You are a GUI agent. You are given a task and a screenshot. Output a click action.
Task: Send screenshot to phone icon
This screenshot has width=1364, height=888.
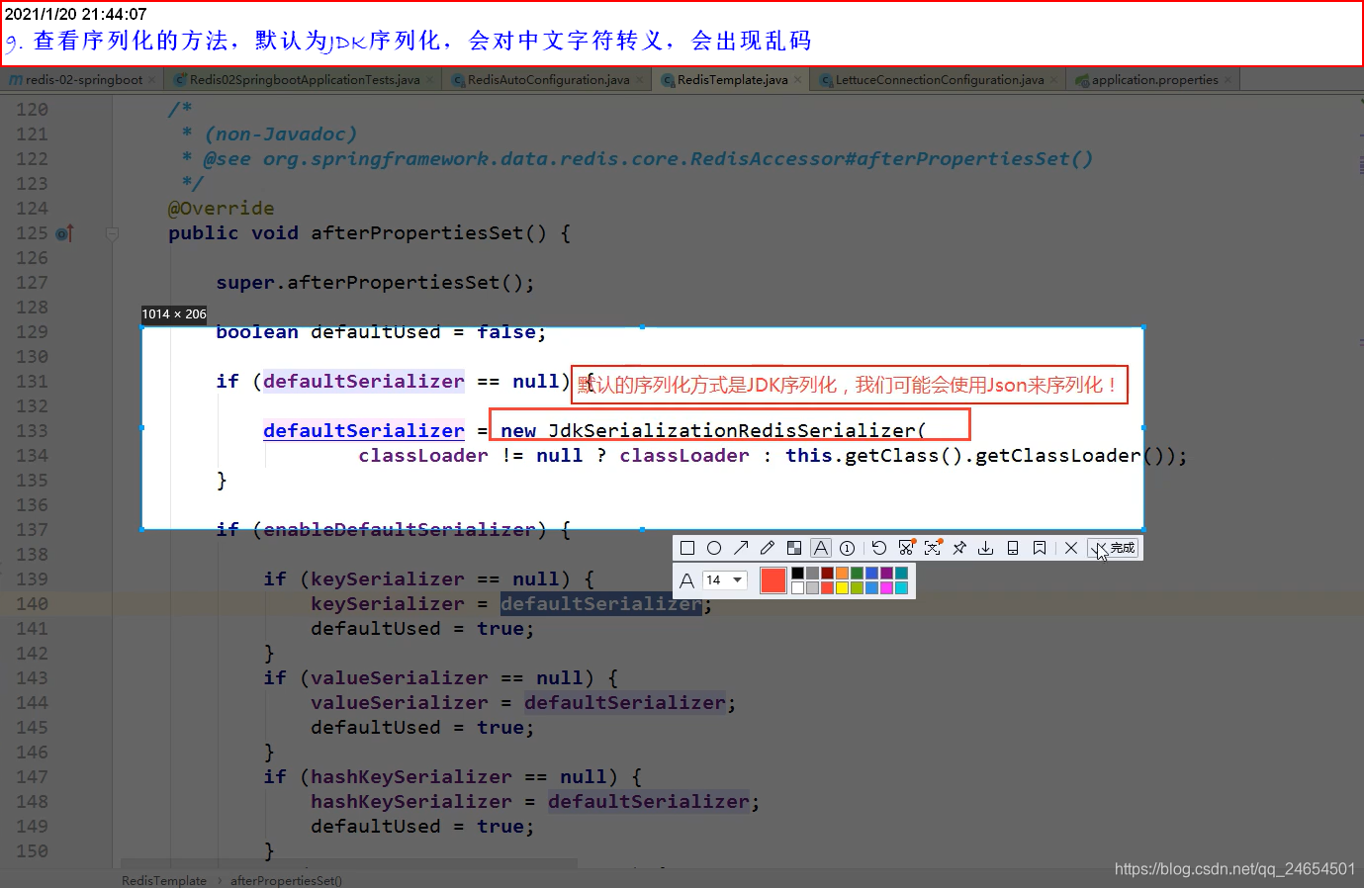pos(1013,548)
